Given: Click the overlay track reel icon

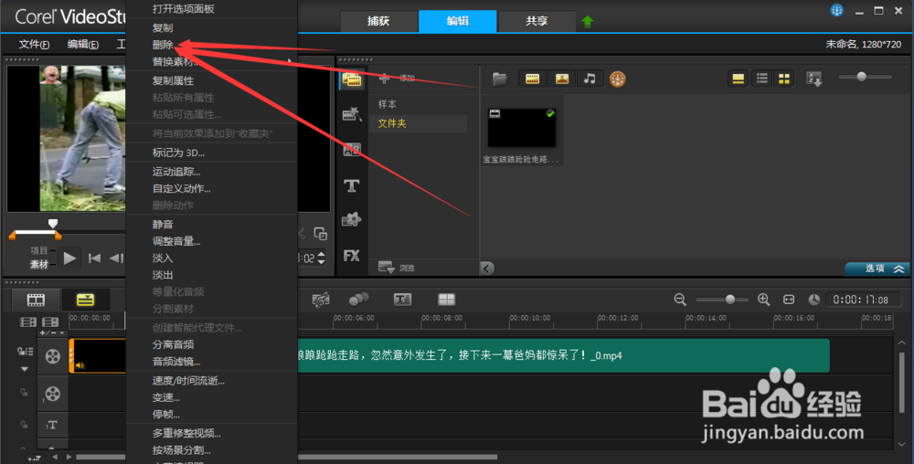Looking at the screenshot, I should click(x=53, y=395).
